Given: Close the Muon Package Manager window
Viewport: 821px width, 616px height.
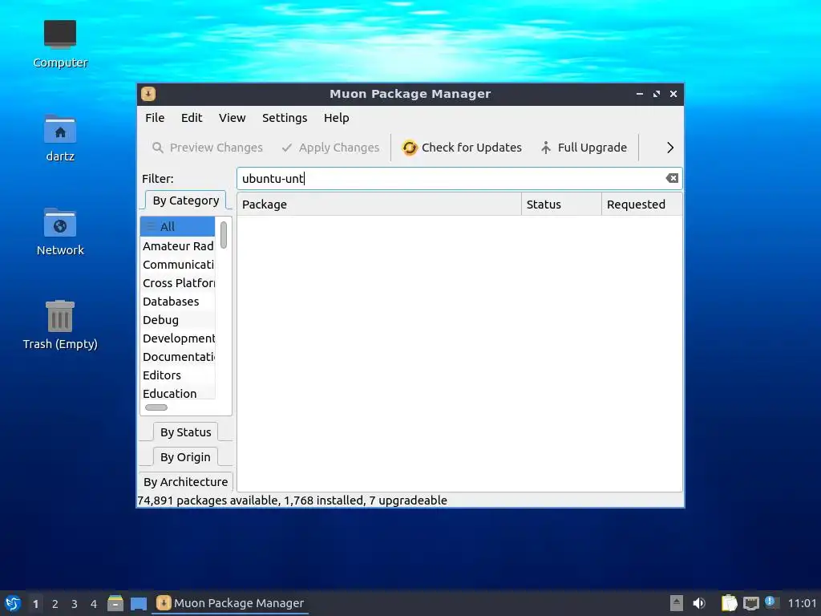Looking at the screenshot, I should 673,94.
